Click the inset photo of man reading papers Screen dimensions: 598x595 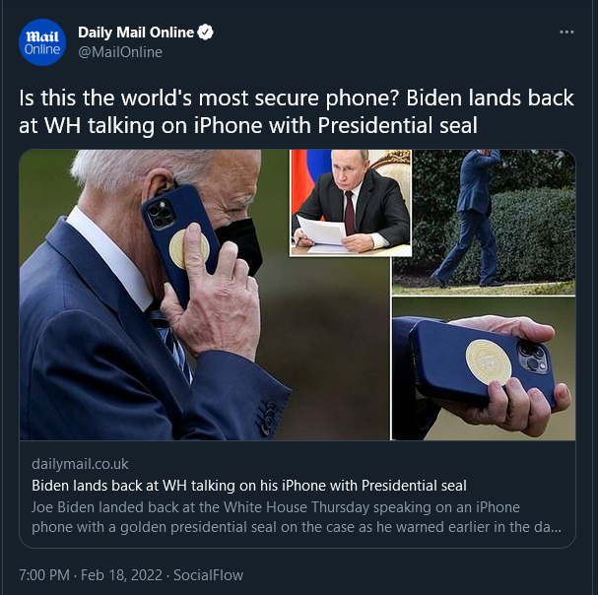[x=351, y=203]
